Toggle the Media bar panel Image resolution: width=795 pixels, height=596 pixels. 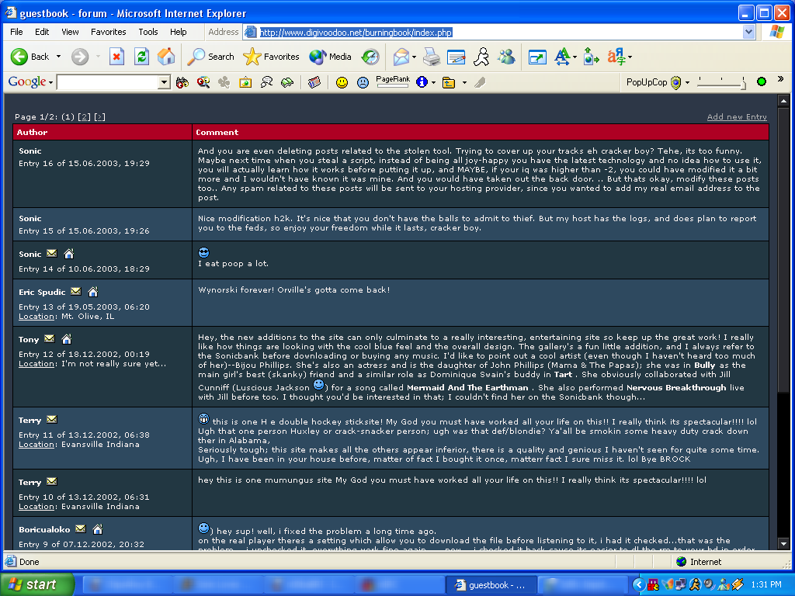pos(330,57)
